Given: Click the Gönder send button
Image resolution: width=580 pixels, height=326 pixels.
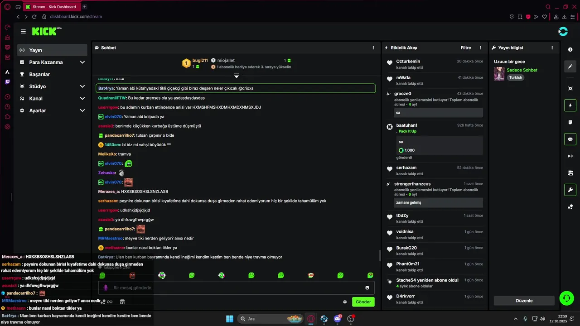Looking at the screenshot, I should 363,302.
